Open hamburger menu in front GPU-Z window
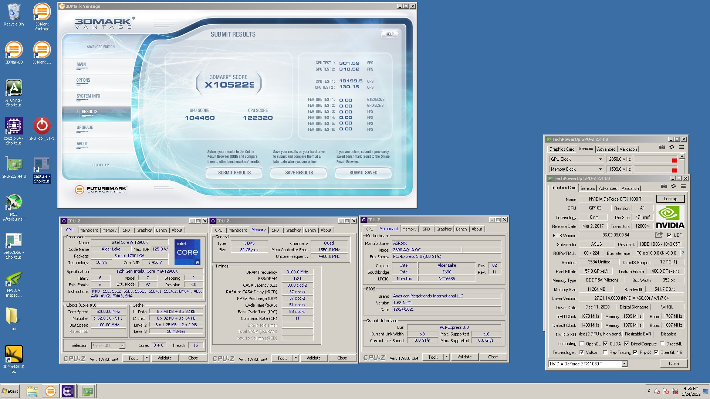 [x=683, y=187]
